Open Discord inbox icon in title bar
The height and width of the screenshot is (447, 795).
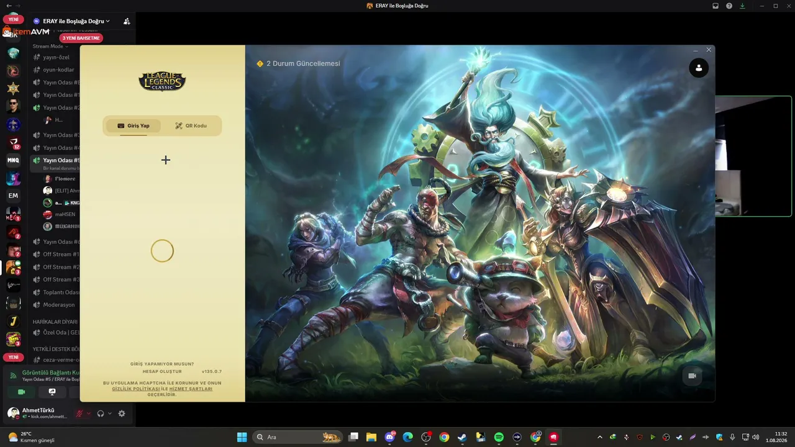[x=715, y=6]
